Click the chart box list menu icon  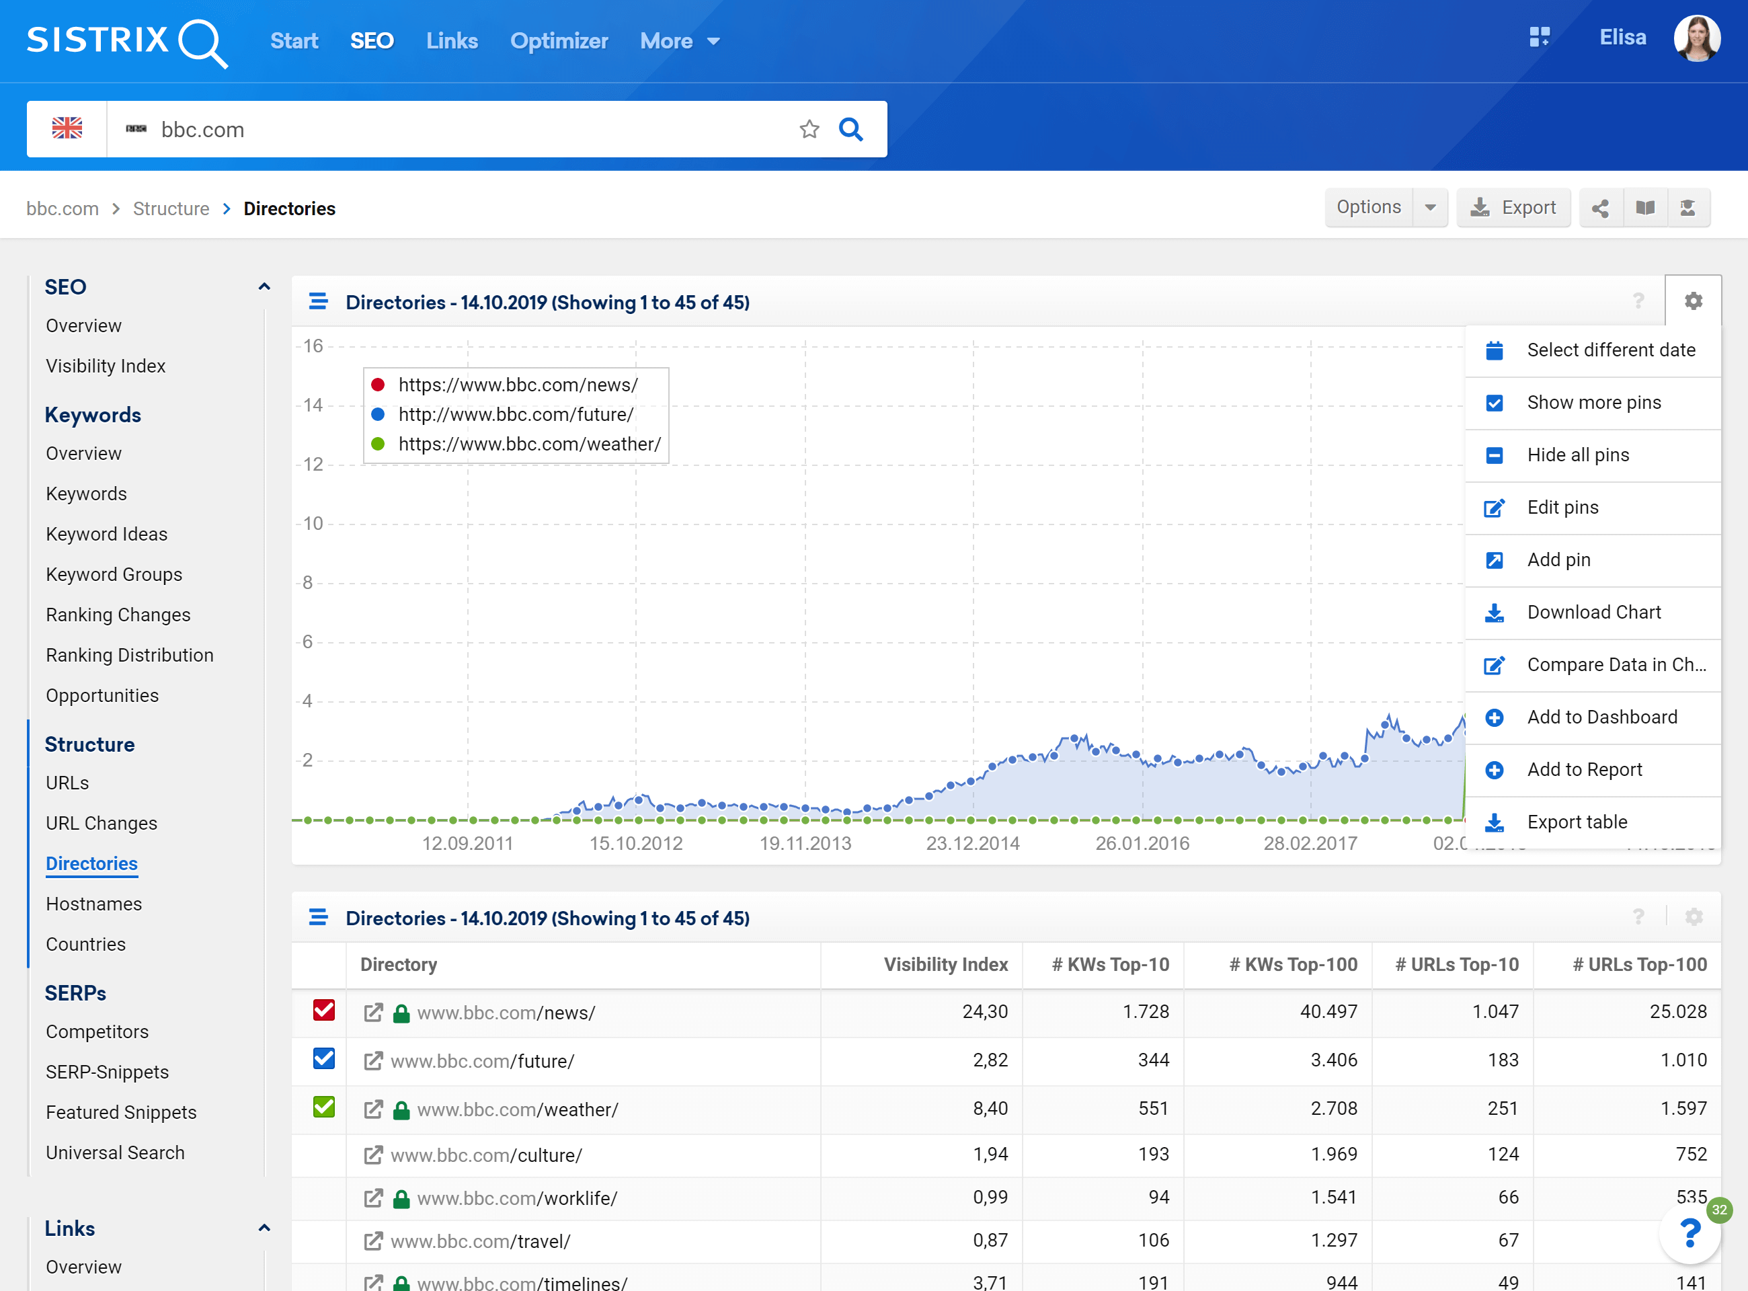click(318, 301)
